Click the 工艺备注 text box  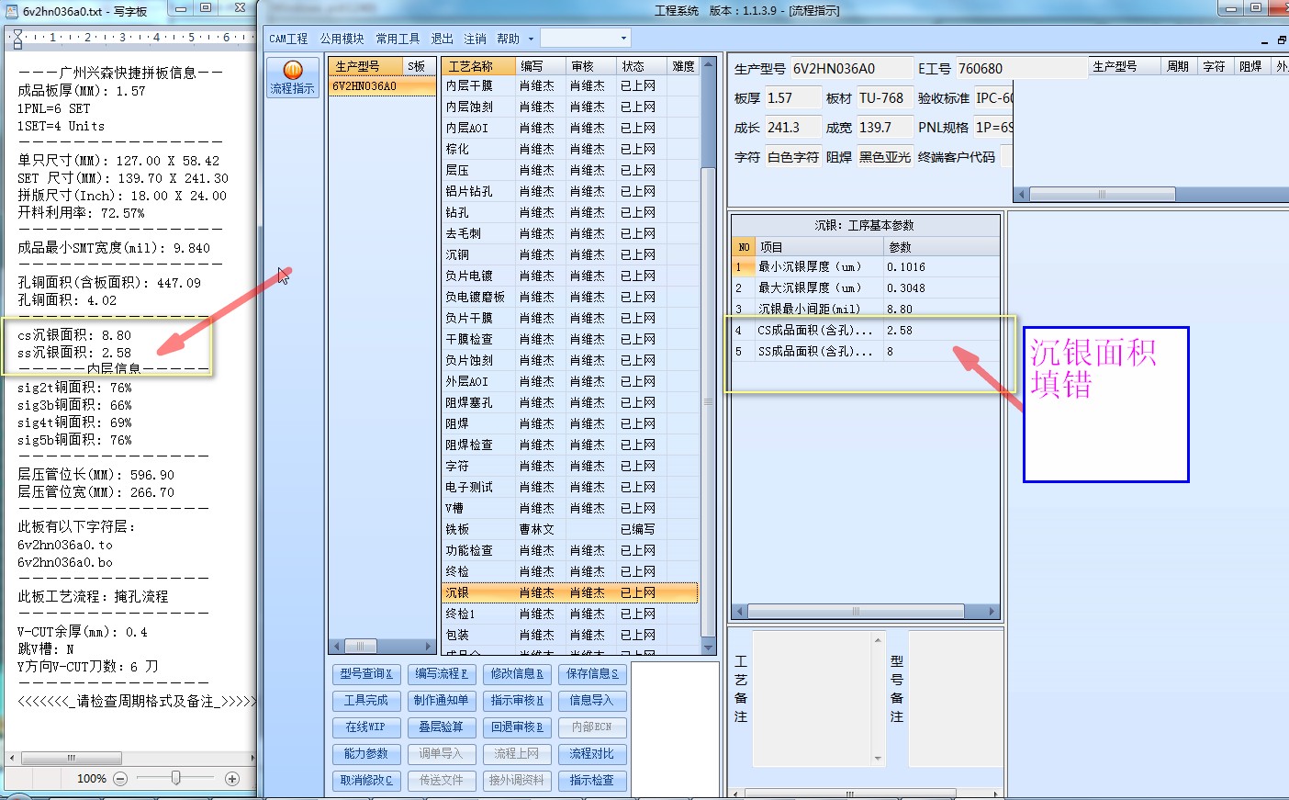[812, 698]
